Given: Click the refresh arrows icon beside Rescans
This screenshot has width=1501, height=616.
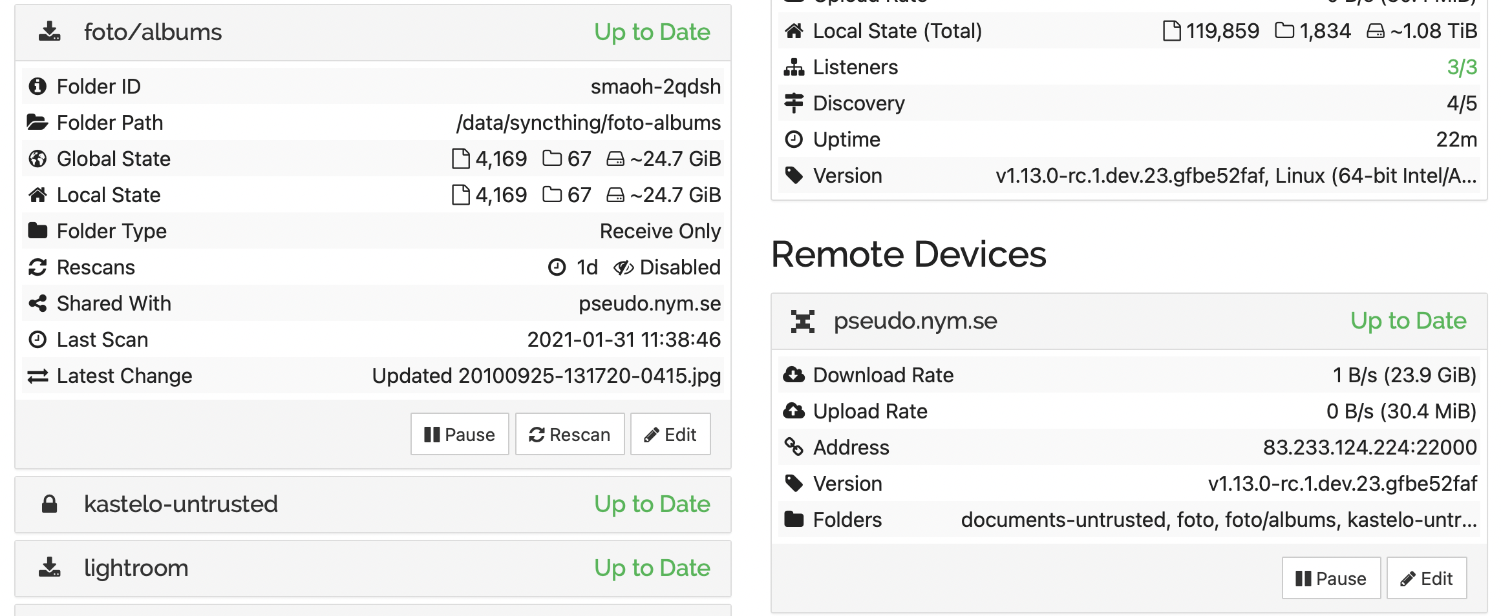Looking at the screenshot, I should 37,267.
